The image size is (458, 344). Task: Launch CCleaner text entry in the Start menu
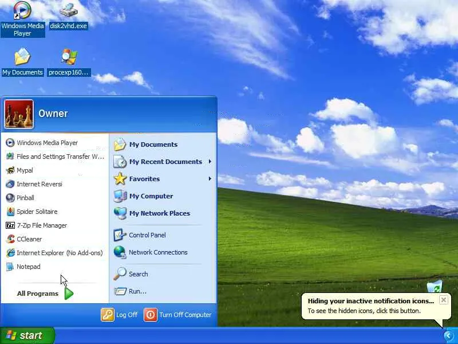click(29, 239)
